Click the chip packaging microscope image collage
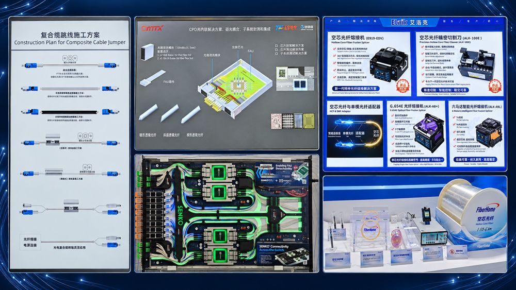The image size is (516, 290). click(295, 78)
